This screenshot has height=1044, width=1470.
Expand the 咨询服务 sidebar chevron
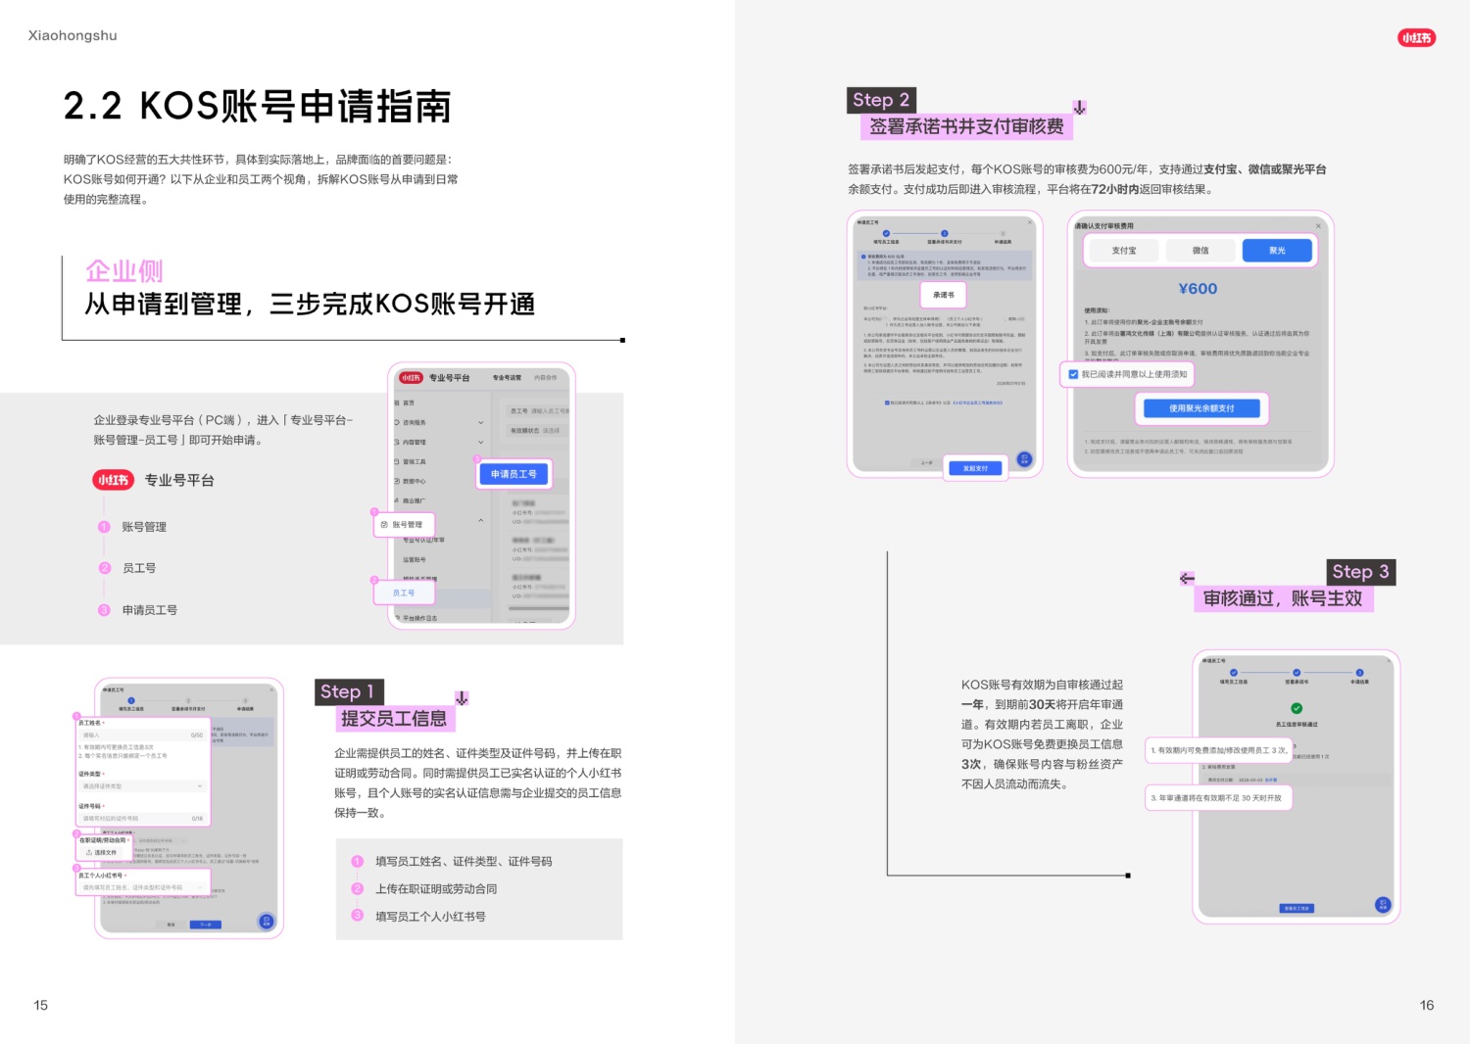click(x=480, y=422)
